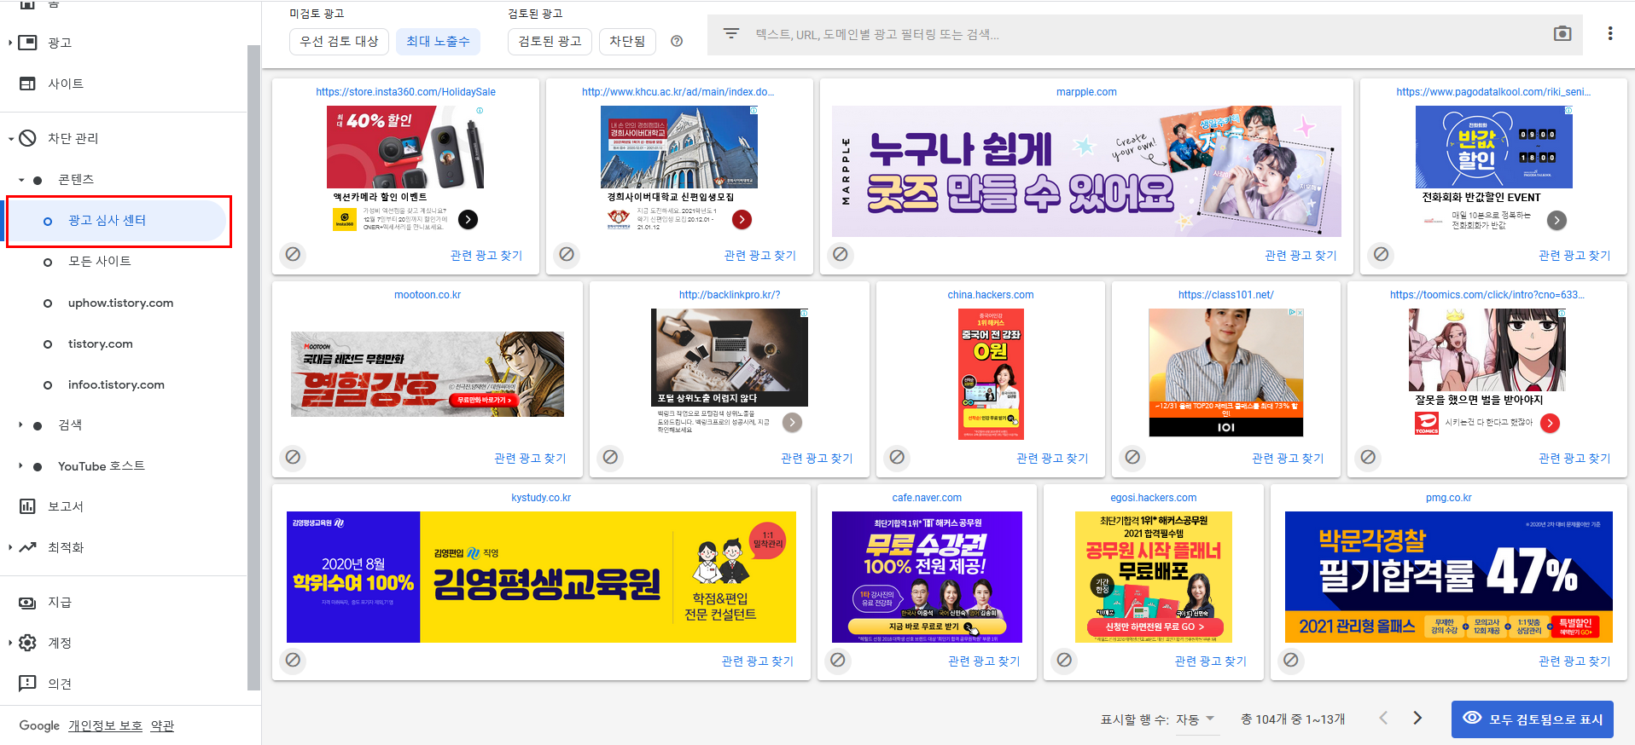
Task: Block the egosi.hackers.com ad
Action: [x=1064, y=660]
